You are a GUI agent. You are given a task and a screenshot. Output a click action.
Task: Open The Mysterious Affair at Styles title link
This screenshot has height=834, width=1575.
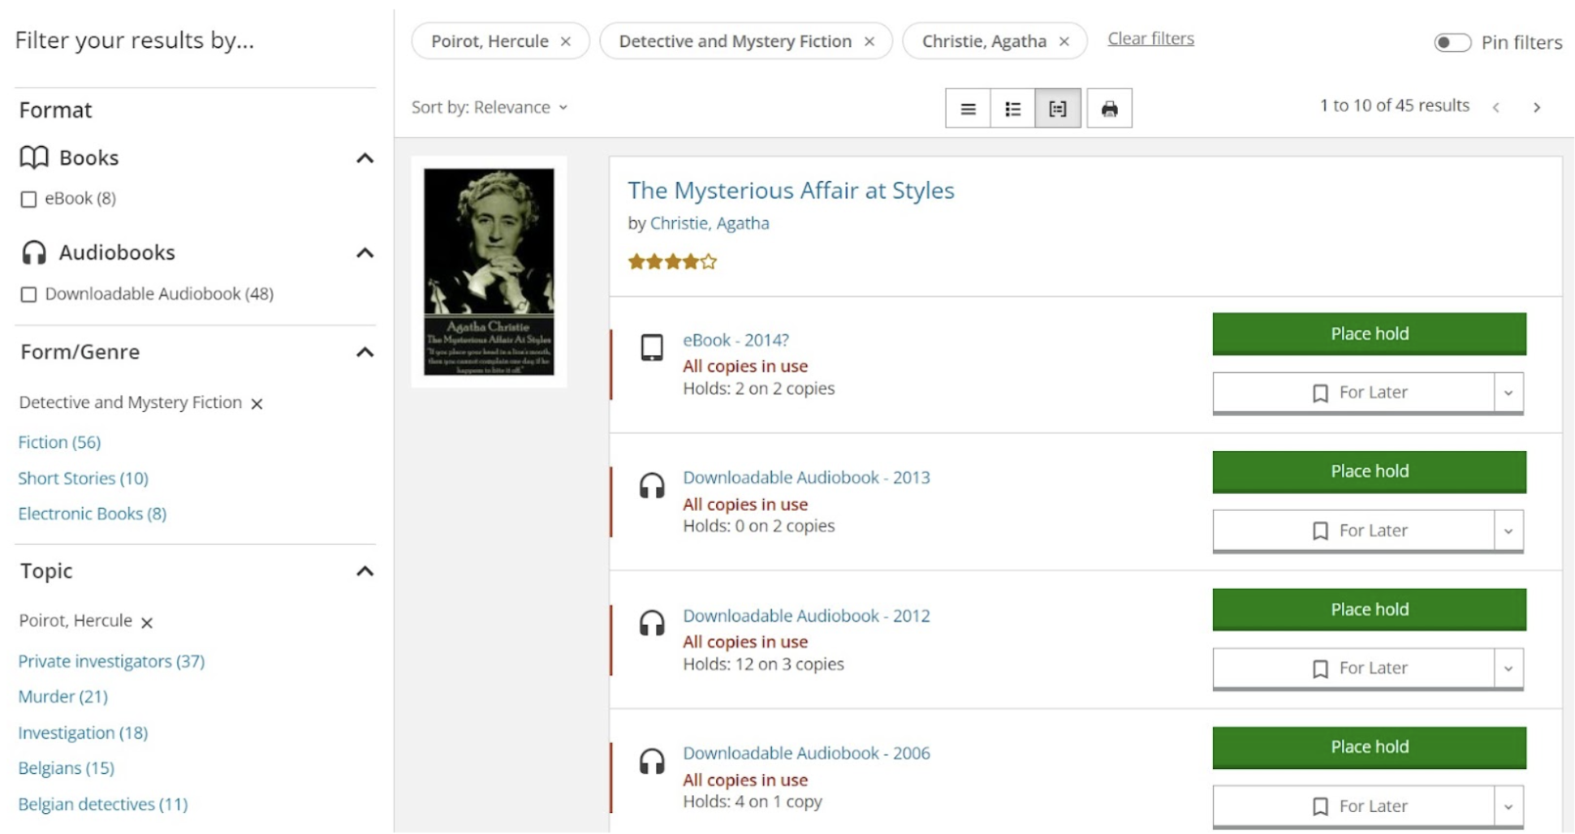[x=791, y=191]
